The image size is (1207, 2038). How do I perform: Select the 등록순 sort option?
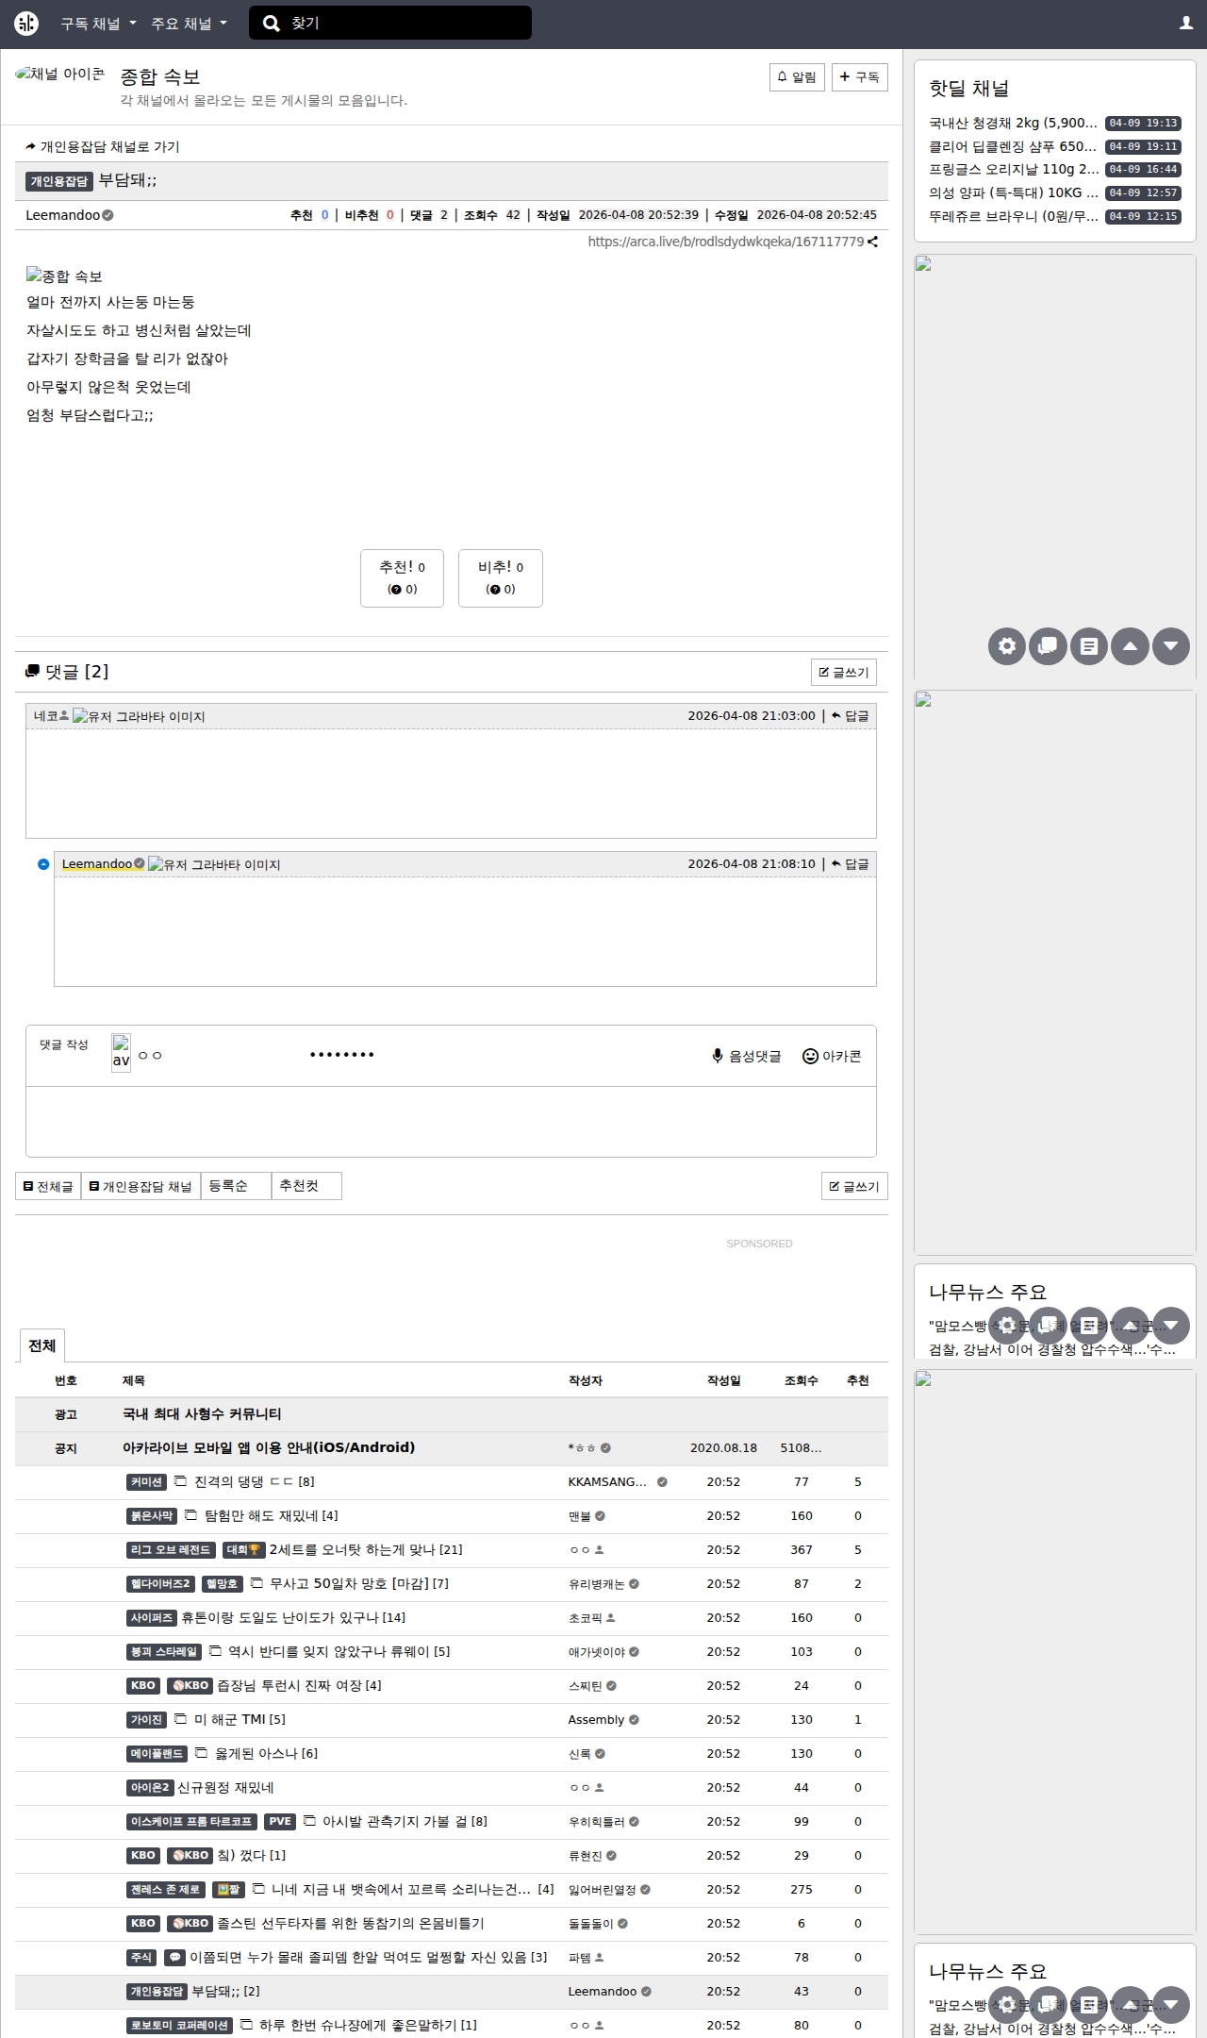pos(235,1186)
